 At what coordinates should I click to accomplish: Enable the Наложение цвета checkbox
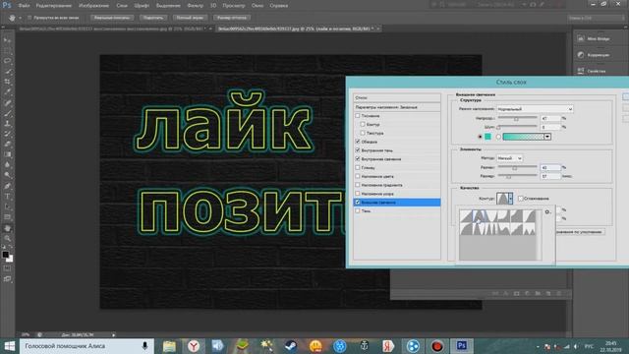(358, 176)
